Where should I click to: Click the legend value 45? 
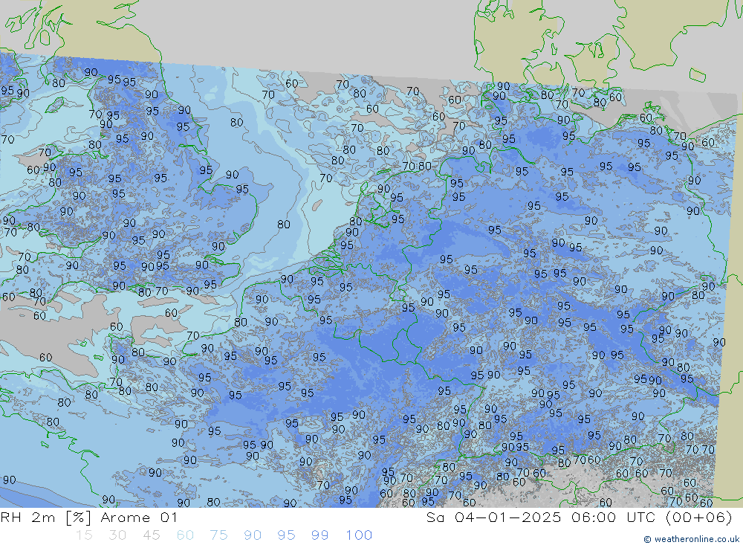click(x=151, y=535)
